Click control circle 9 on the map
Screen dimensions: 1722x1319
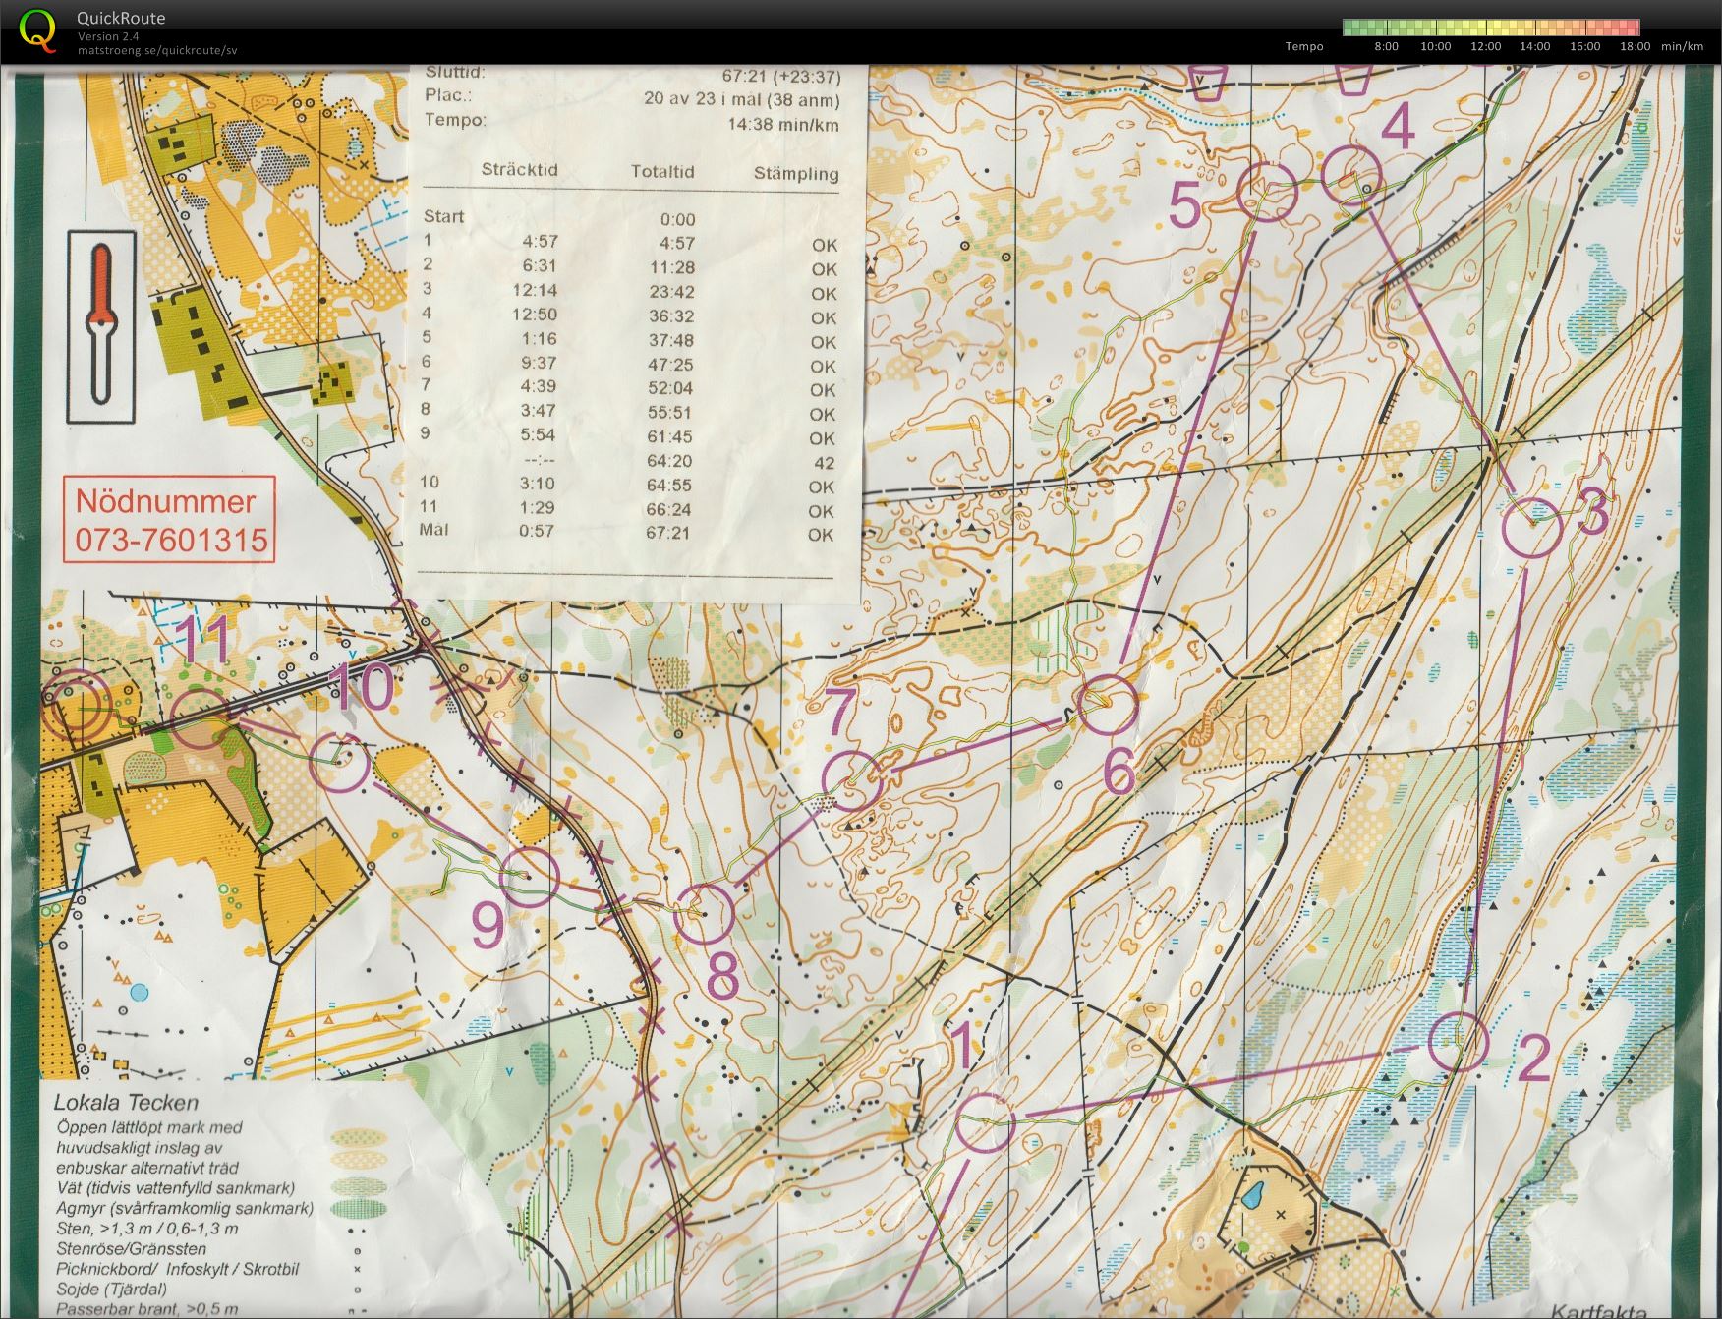tap(530, 877)
